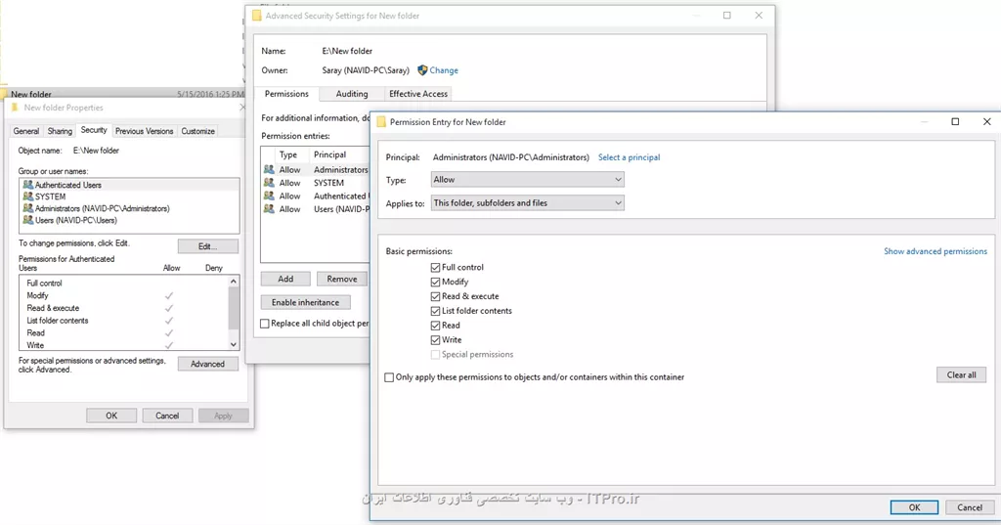The width and height of the screenshot is (1001, 525).
Task: Switch to the Permissions tab
Action: [x=286, y=94]
